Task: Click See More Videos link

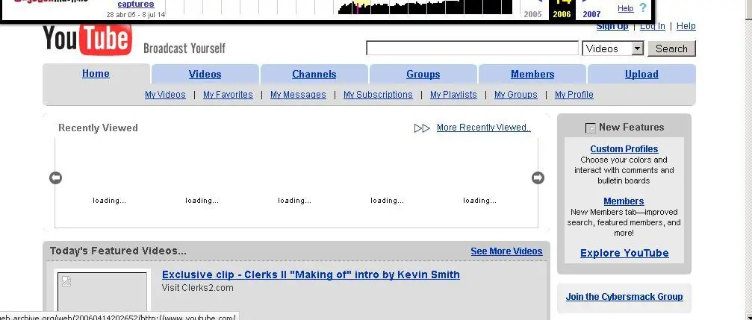Action: tap(506, 251)
